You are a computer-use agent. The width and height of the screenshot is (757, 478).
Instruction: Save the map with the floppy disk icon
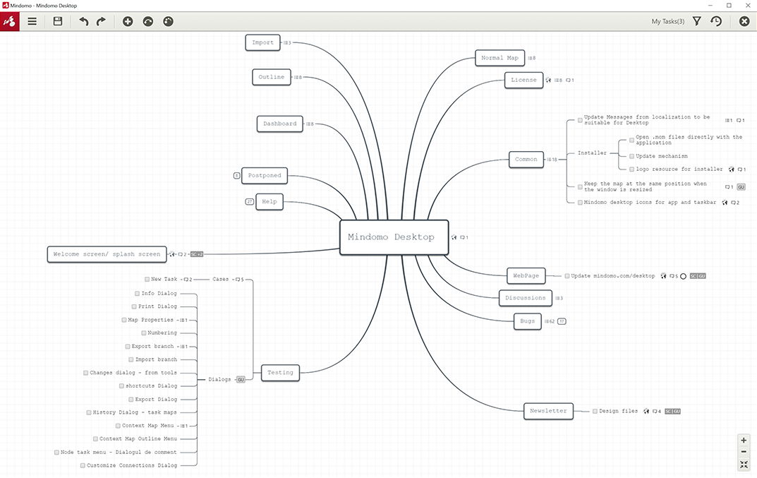coord(58,21)
